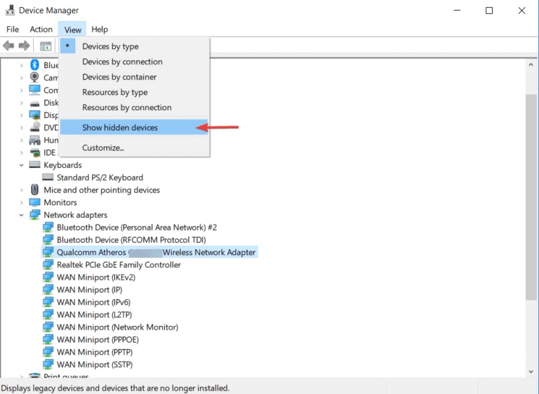Click the Network adapters category icon
The height and width of the screenshot is (394, 539).
pos(35,215)
